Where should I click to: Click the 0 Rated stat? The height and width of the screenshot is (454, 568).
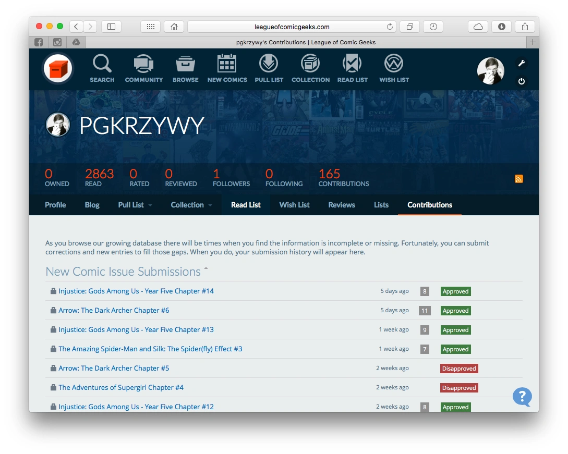click(x=139, y=177)
